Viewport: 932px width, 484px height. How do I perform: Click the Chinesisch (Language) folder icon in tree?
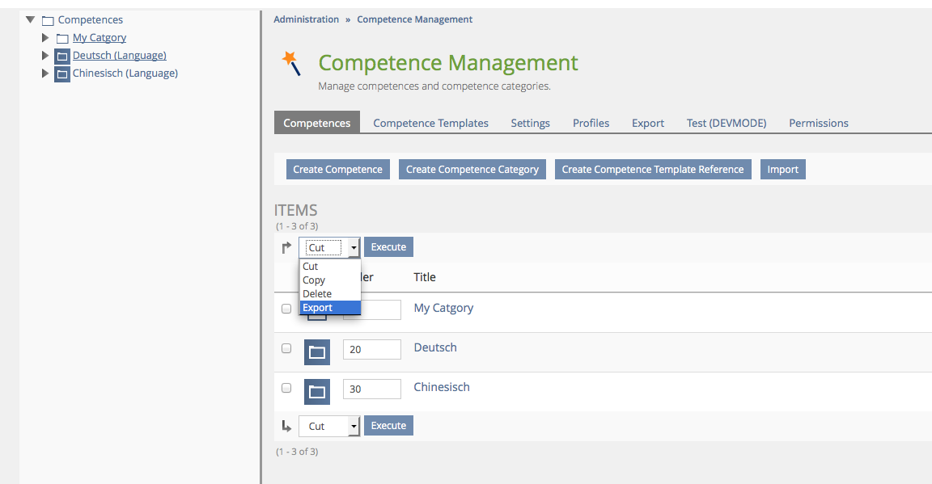[62, 74]
